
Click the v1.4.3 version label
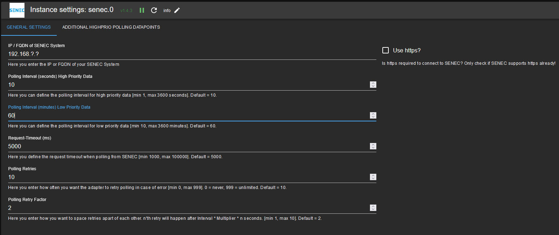coord(126,11)
